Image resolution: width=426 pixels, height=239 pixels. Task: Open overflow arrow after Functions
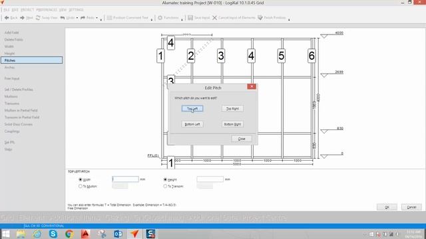pos(182,19)
